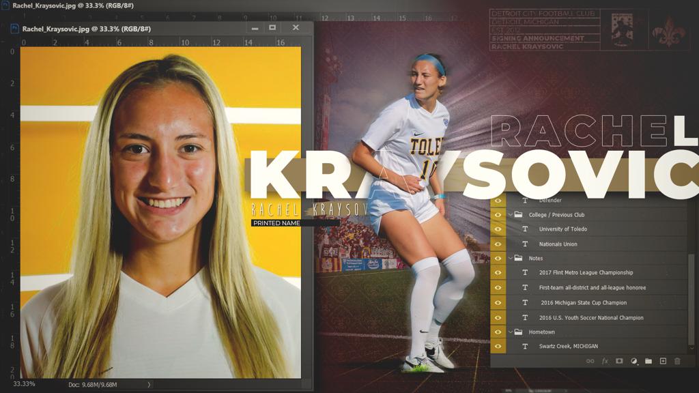This screenshot has width=699, height=393.
Task: Select layer name 2016 U.S. Youth Soccer National Champion
Action: click(x=591, y=318)
